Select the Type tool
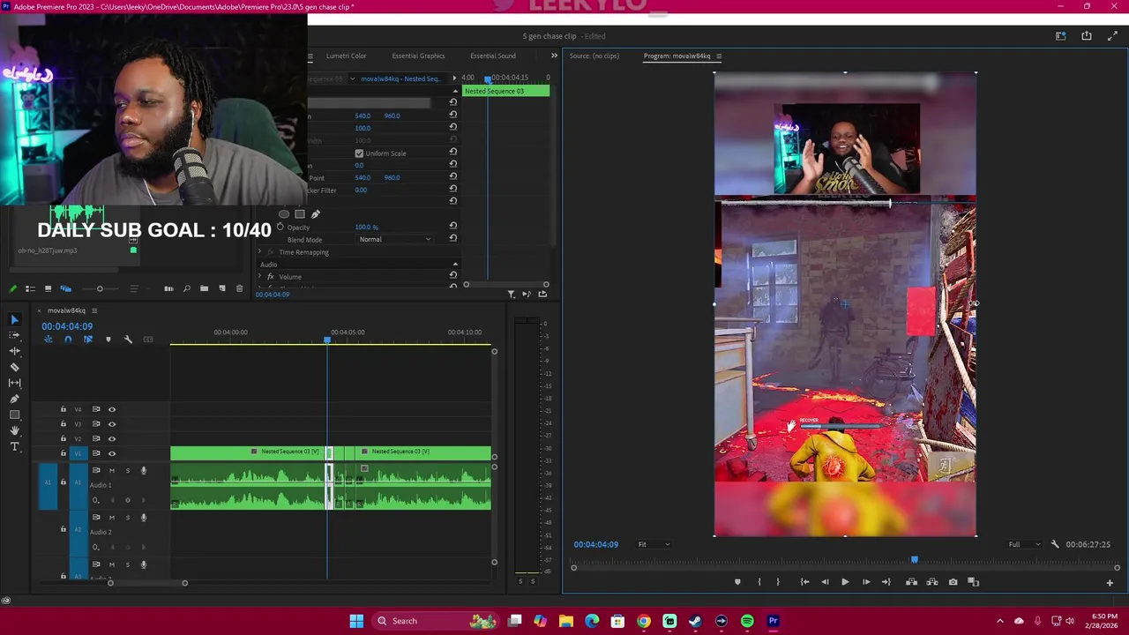 [x=15, y=446]
